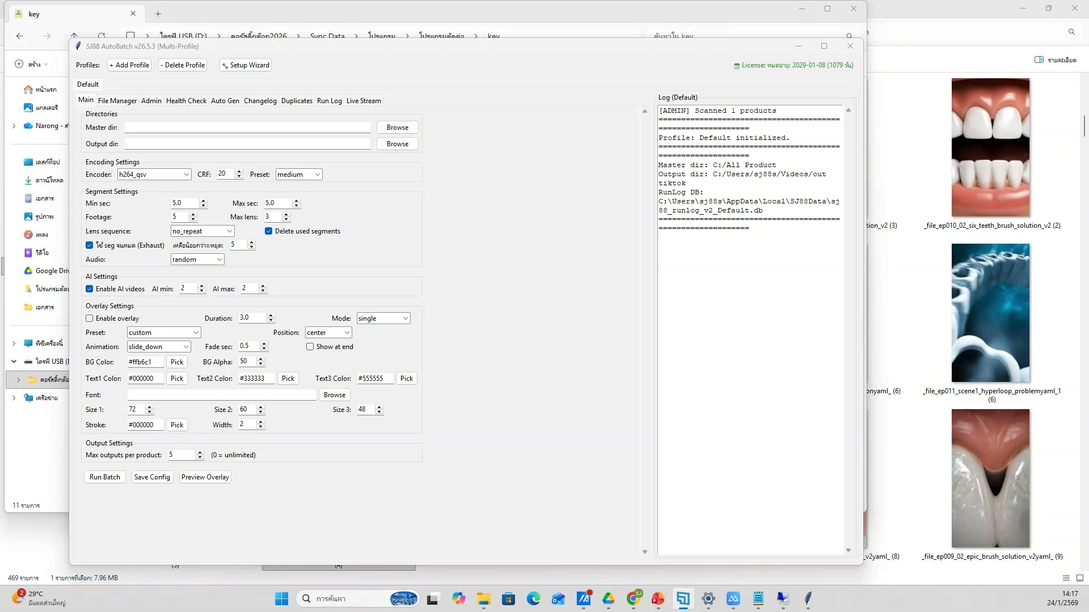Open Google Drive taskbar icon
This screenshot has height=612, width=1089.
[609, 598]
